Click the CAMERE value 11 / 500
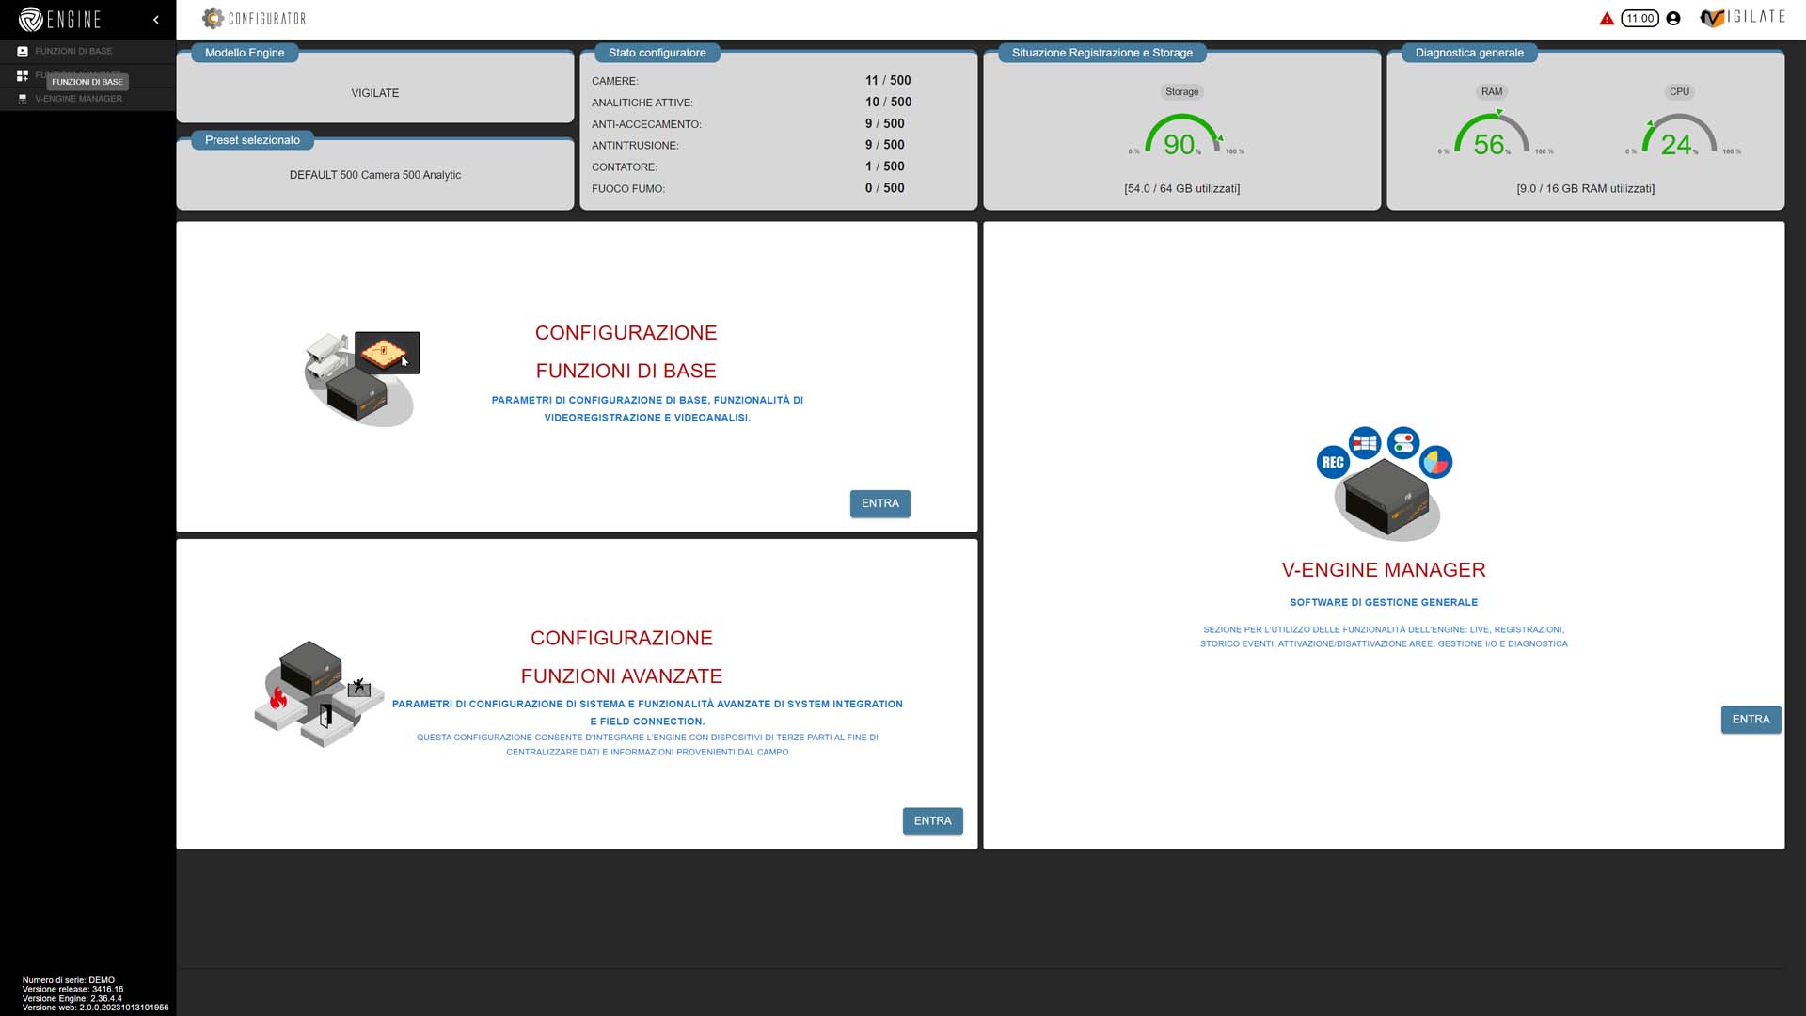 point(888,81)
